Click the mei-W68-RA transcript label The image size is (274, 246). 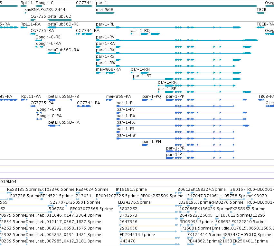(109, 69)
